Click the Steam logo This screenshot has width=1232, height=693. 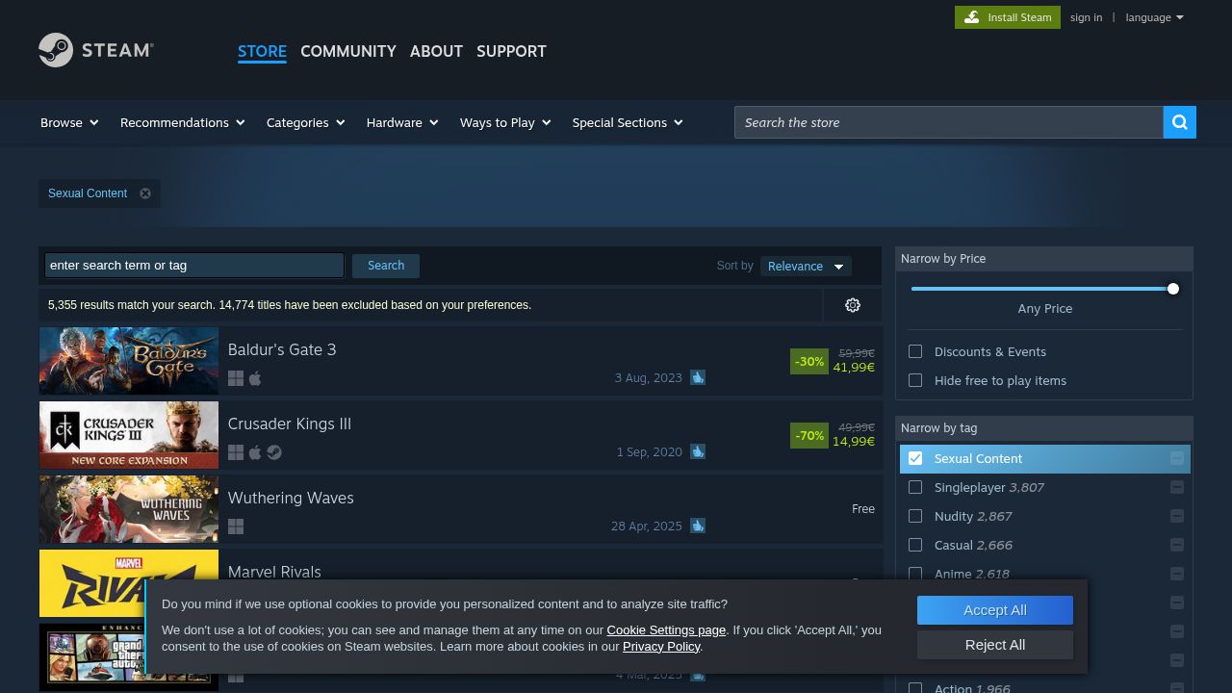[96, 50]
